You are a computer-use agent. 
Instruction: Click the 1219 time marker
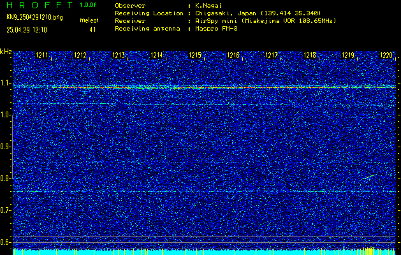point(348,55)
